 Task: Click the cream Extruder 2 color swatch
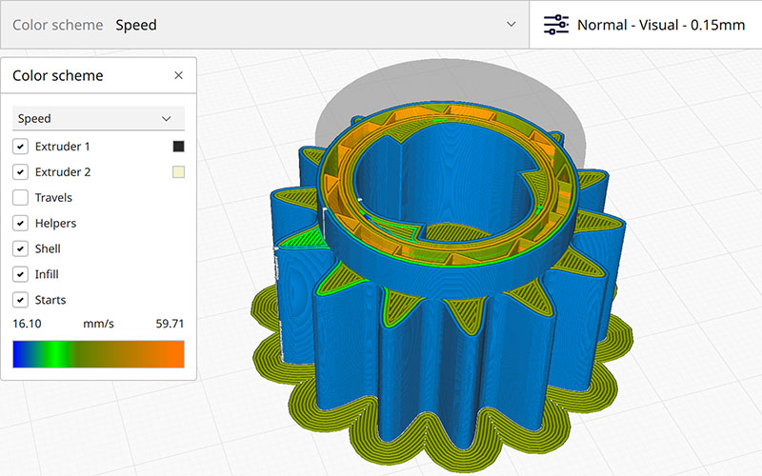[x=178, y=172]
